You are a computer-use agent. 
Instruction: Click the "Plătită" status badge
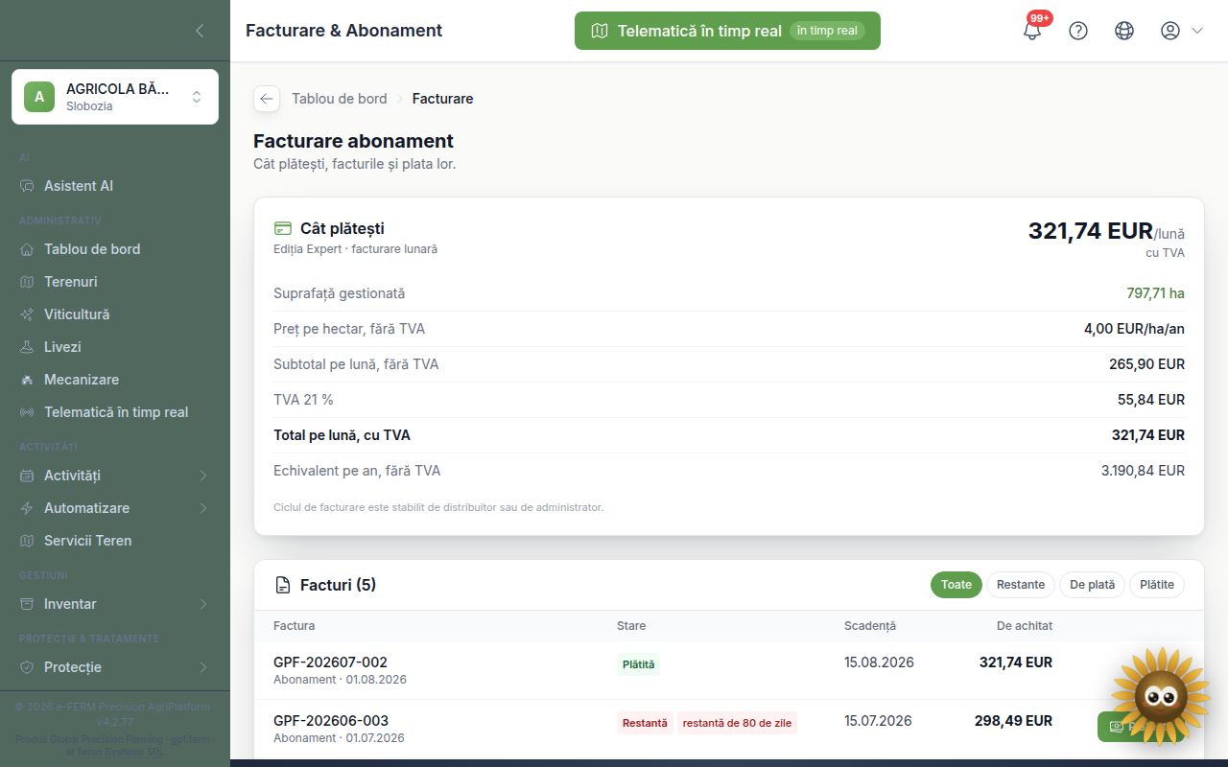[638, 664]
